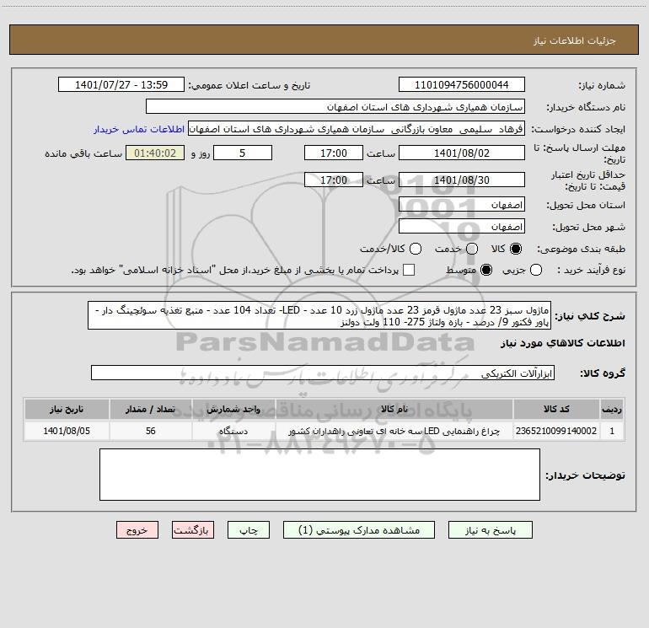Click the شماره نیاز field 1101094756000044
Viewport: 649px width, 628px height.
[462, 84]
